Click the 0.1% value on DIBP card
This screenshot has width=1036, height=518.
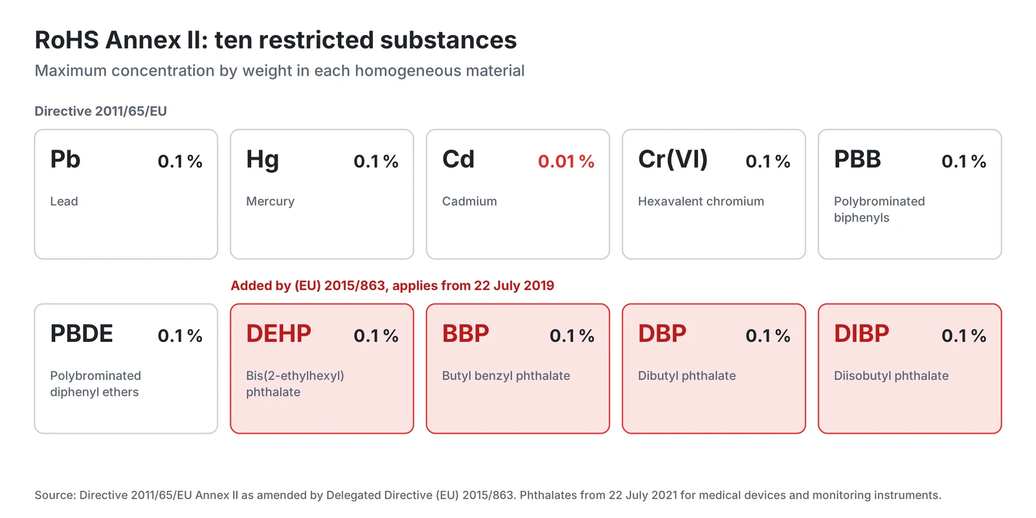[963, 335]
